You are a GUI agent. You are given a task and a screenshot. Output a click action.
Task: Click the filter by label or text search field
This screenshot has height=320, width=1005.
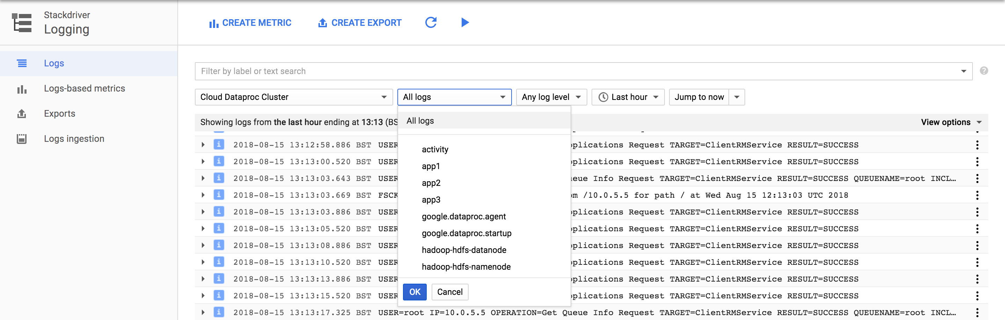coord(390,71)
